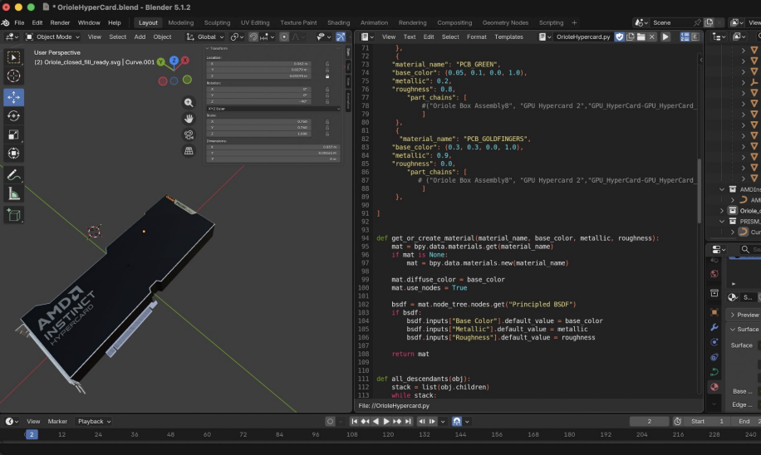The width and height of the screenshot is (761, 455).
Task: Click the frame 2 playhead marker in timeline
Action: [32, 434]
